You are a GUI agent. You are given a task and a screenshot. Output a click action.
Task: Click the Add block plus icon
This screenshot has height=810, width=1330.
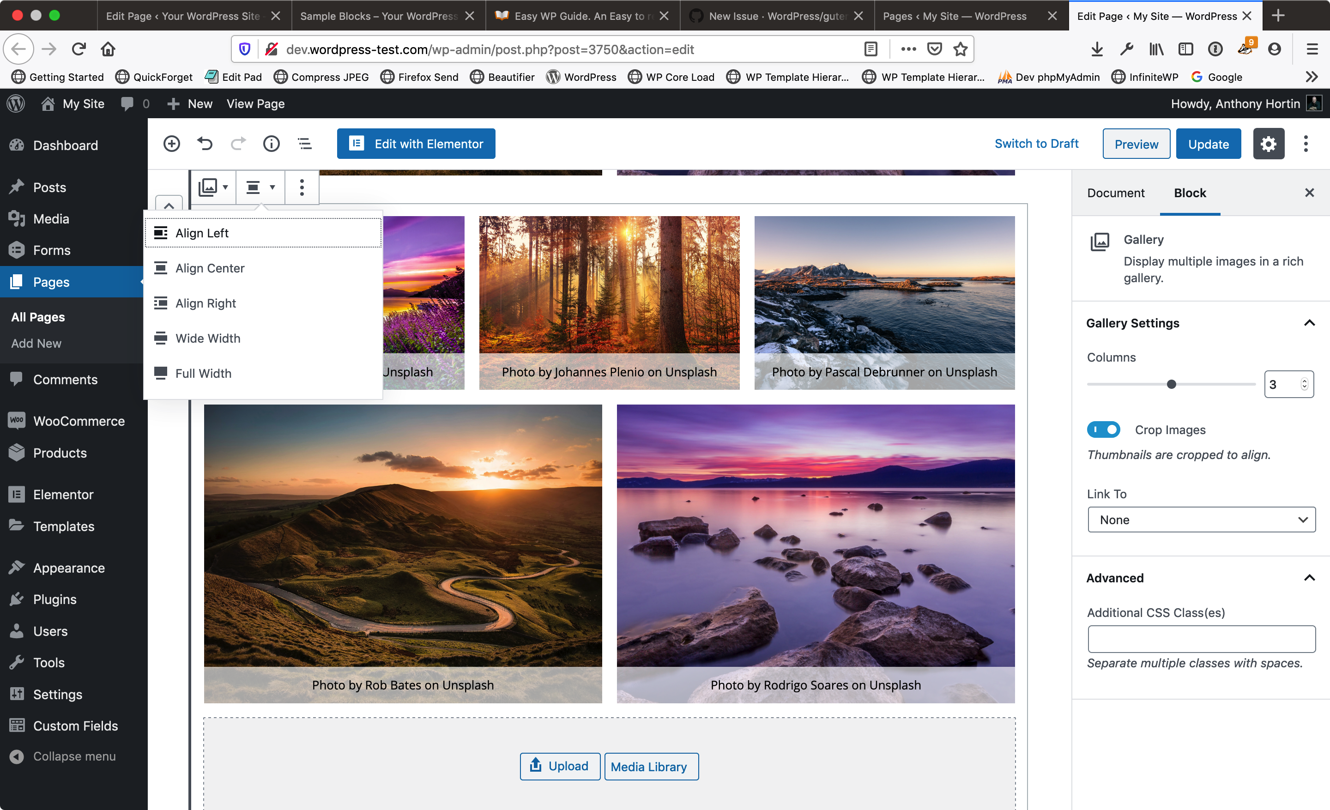[x=172, y=144]
